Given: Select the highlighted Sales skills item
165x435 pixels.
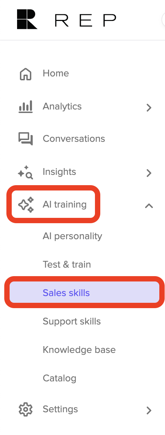Looking at the screenshot, I should click(84, 292).
